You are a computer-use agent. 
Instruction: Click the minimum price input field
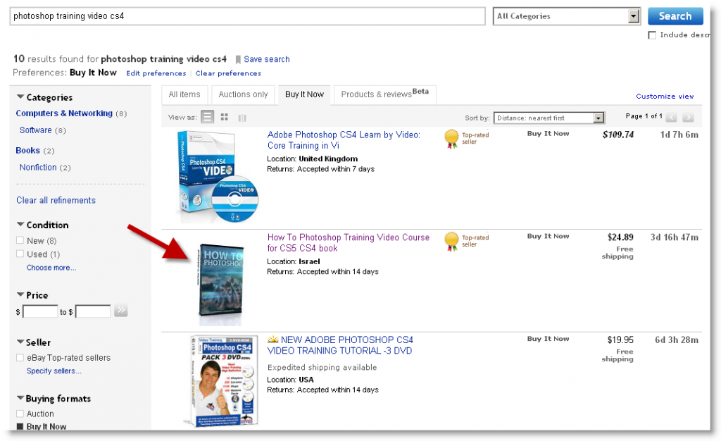[x=40, y=312]
